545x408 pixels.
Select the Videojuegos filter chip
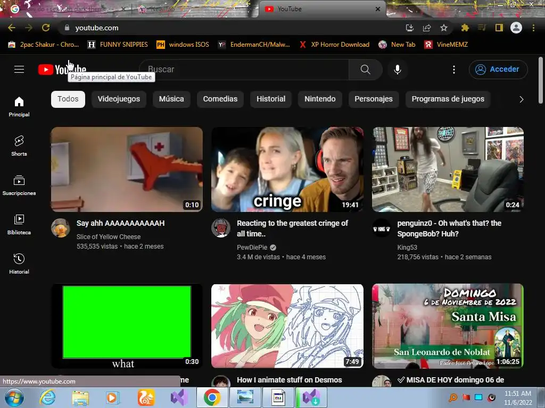click(x=119, y=99)
